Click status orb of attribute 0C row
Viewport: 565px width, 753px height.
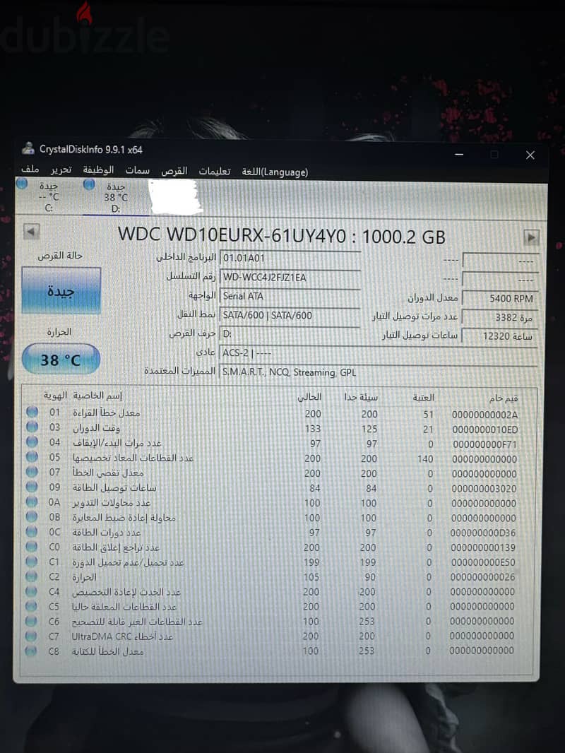click(32, 532)
